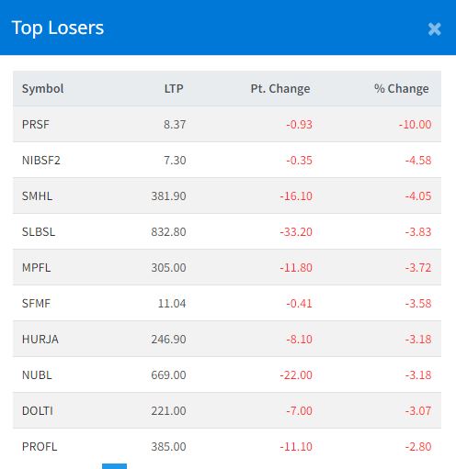Click the Top Losers title
Viewport: 456px width, 469px height.
58,28
